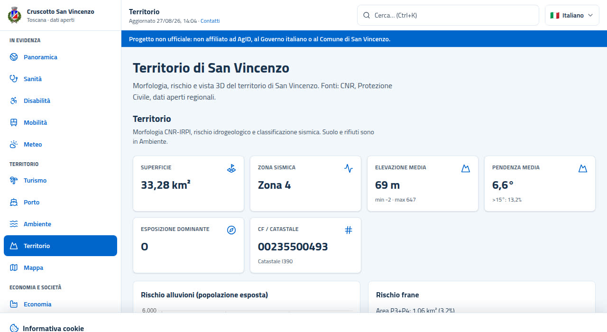The image size is (607, 332).
Task: Click the Turismo palm tree icon
Action: 14,180
